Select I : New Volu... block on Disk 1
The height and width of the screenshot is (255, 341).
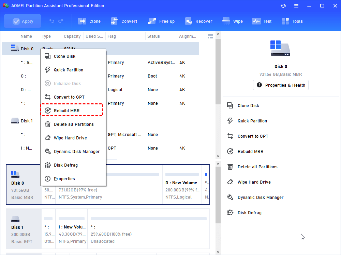coord(72,229)
